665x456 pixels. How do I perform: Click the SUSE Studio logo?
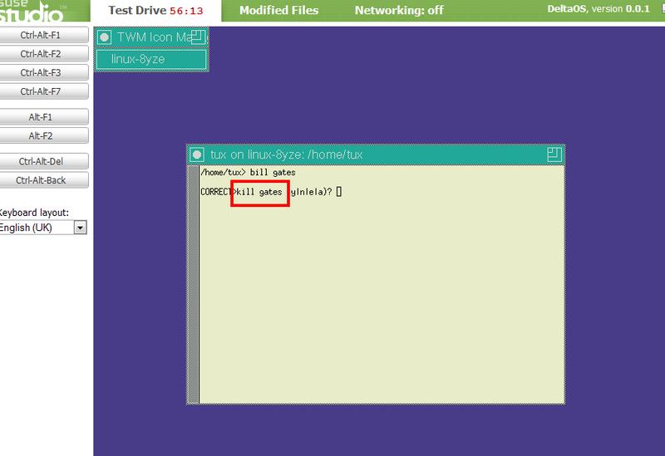click(x=33, y=11)
